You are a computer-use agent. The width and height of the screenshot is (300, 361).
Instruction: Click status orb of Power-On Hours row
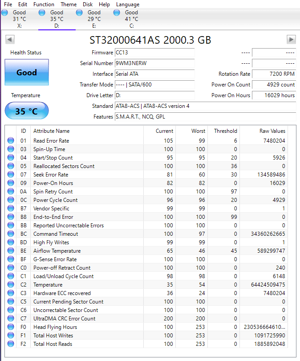click(x=11, y=183)
